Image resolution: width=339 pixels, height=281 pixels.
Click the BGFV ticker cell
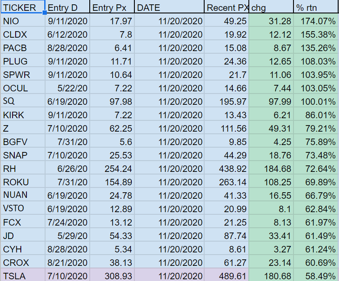click(x=23, y=141)
